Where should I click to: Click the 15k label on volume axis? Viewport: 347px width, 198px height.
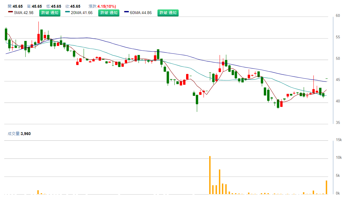coord(339,140)
